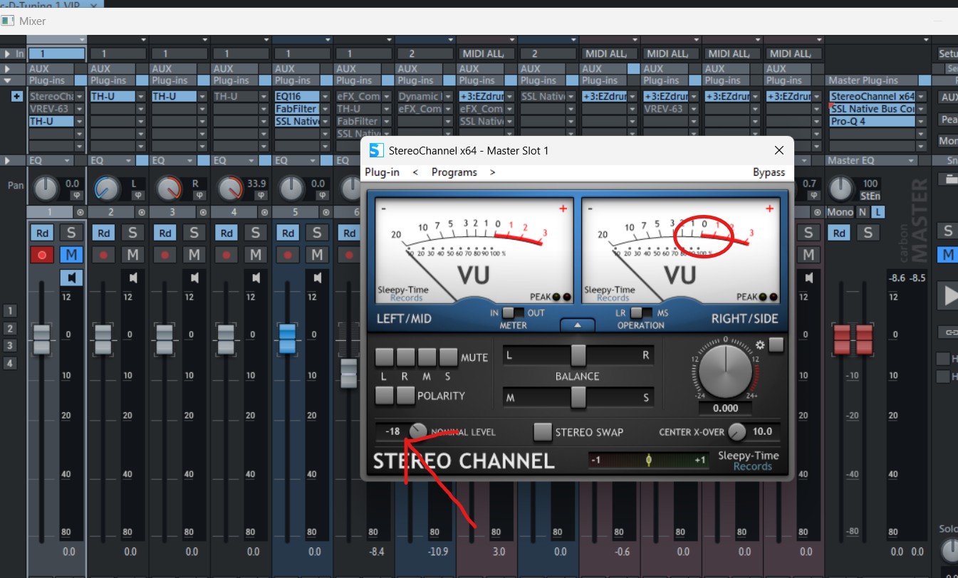Arm record on mixer channel 2
This screenshot has height=578, width=958.
(104, 254)
